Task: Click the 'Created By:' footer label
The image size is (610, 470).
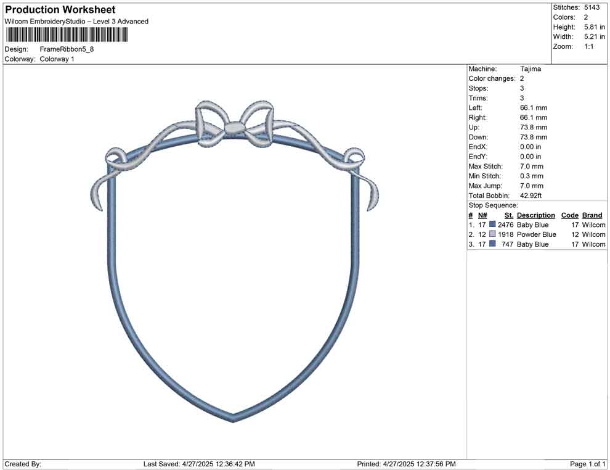Action: [23, 464]
